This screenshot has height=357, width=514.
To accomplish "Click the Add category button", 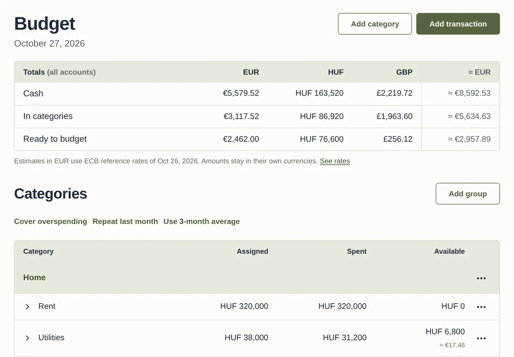I will (x=375, y=24).
